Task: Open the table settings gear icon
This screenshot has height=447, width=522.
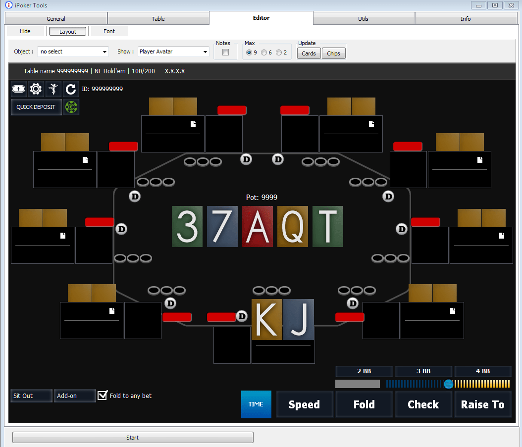Action: tap(36, 89)
